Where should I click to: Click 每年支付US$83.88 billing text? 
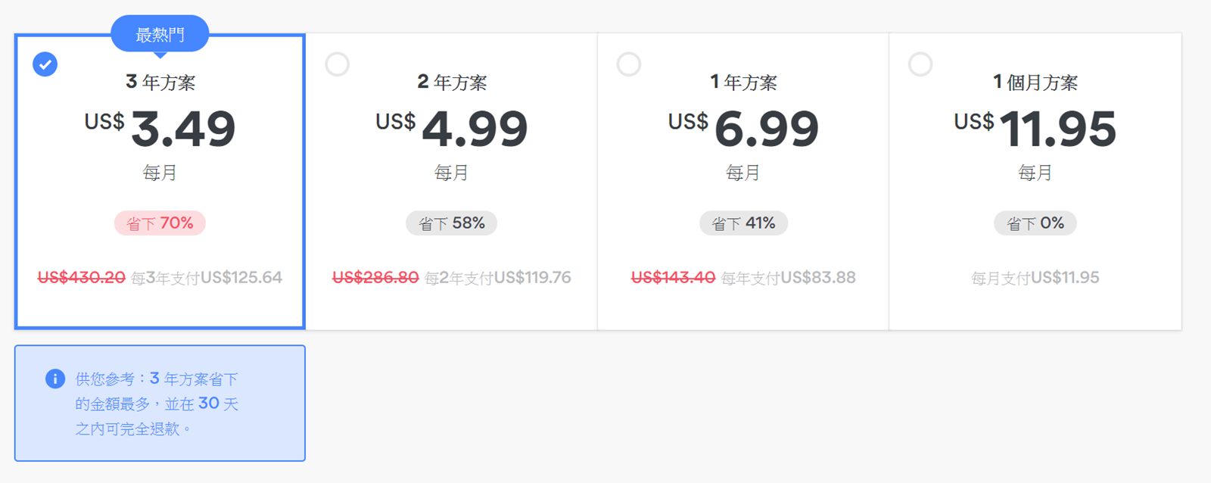point(788,278)
